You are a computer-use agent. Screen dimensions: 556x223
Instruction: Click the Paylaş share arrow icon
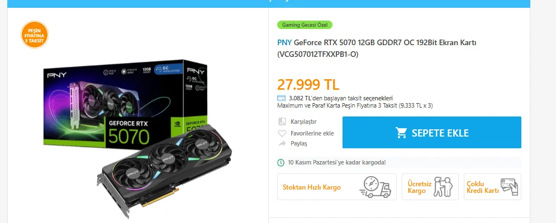(x=282, y=143)
